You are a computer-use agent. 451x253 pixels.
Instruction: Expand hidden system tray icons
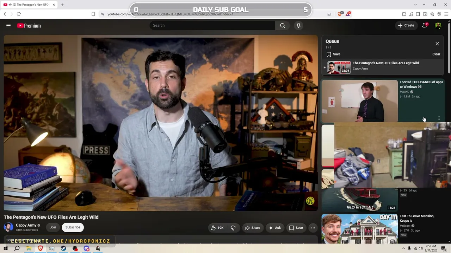tap(404, 248)
